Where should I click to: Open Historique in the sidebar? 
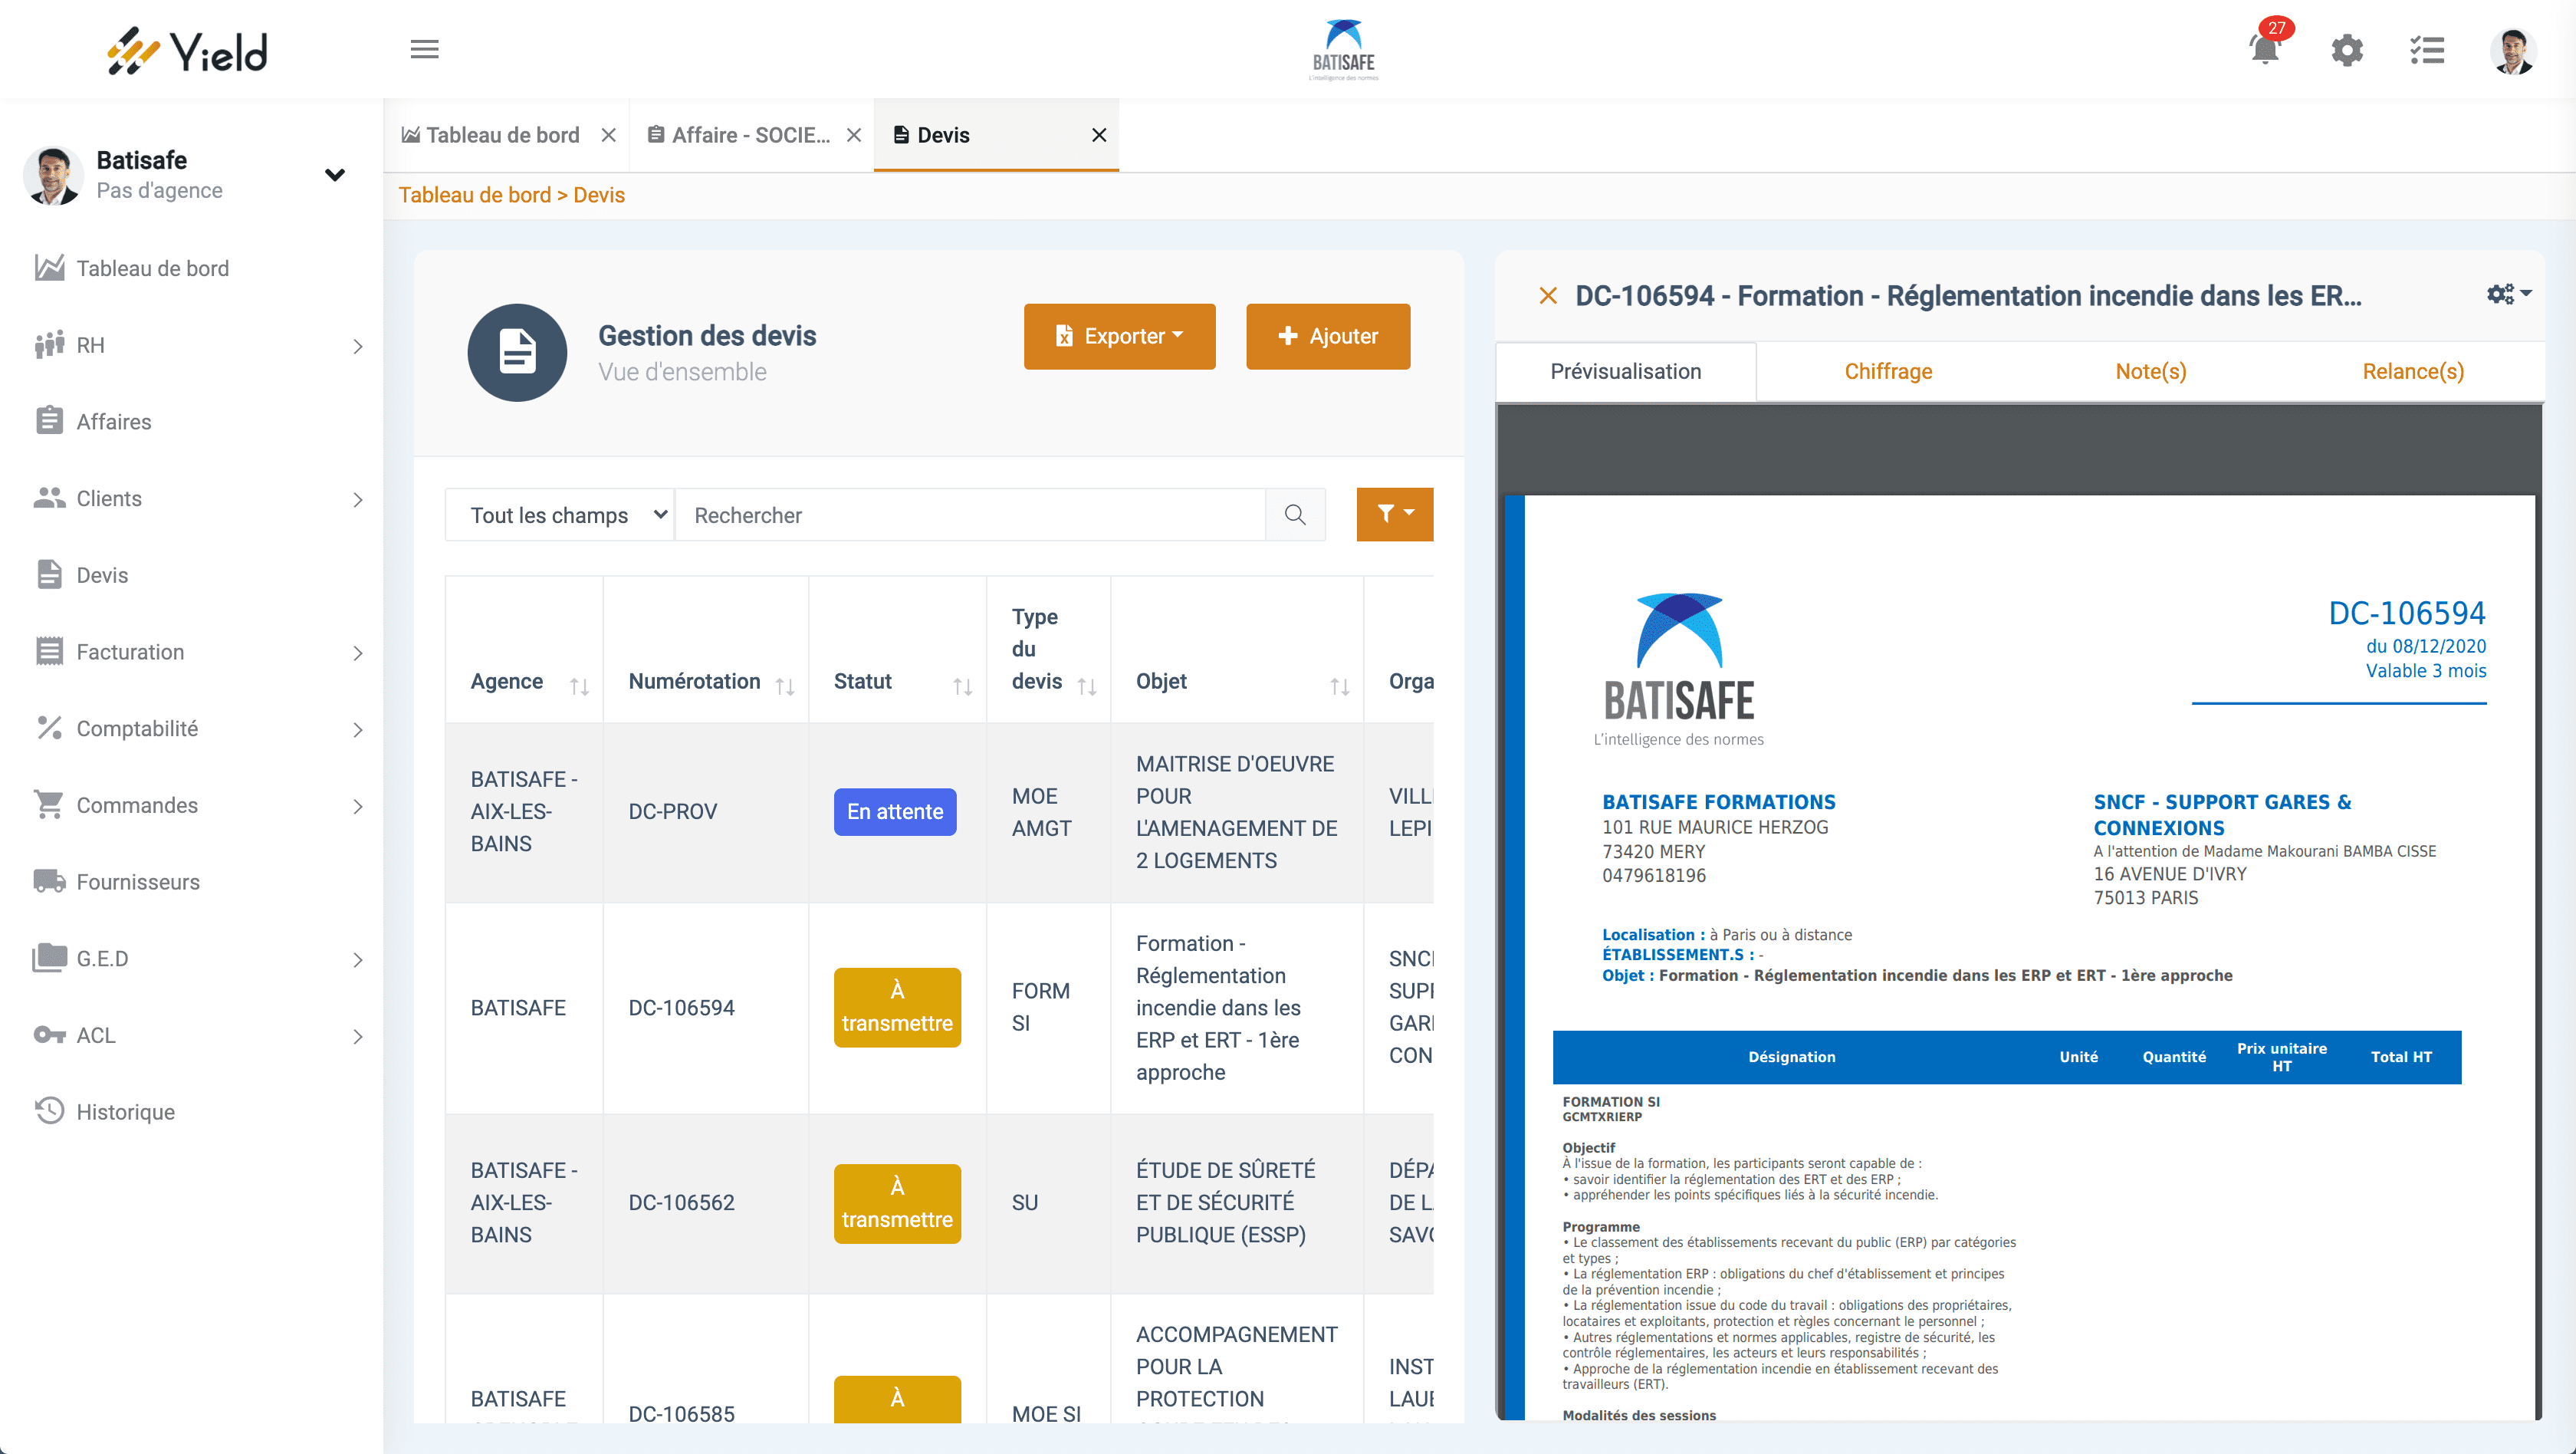pyautogui.click(x=125, y=1111)
